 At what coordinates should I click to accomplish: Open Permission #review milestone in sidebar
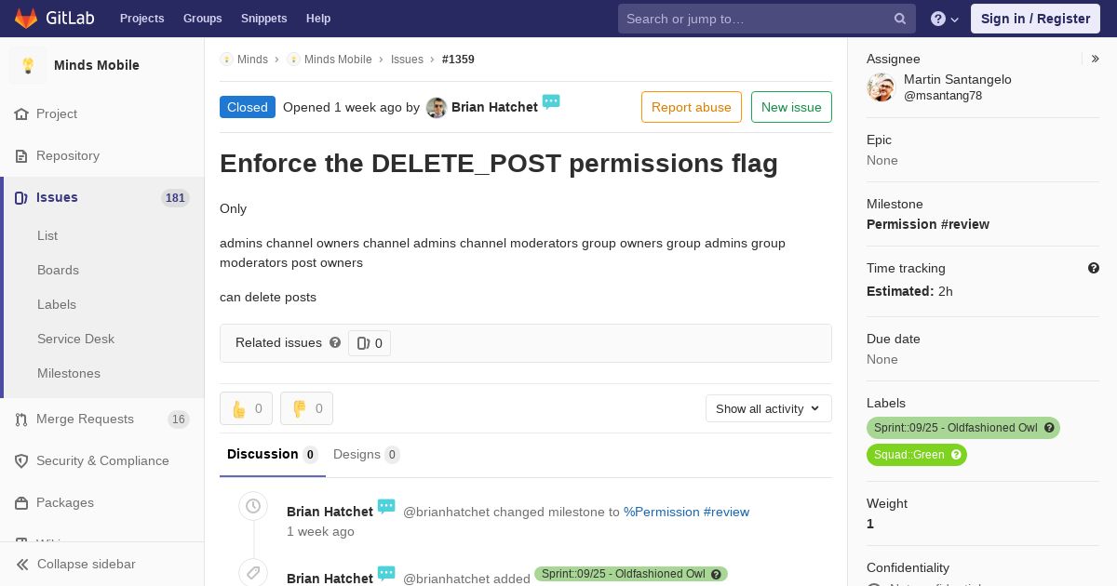(928, 224)
